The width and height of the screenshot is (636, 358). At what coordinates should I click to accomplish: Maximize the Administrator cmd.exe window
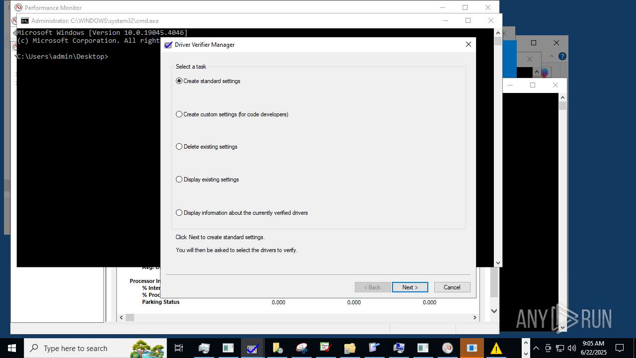pyautogui.click(x=468, y=20)
